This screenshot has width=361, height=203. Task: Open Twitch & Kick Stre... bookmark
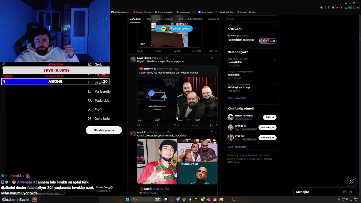pyautogui.click(x=225, y=12)
